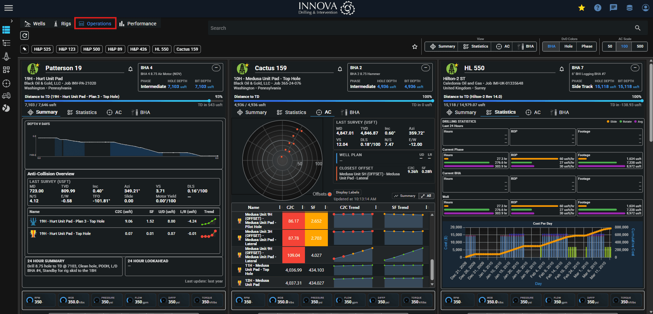Open the rig derrick icon in sidebar
Viewport: 653px width, 314px height.
click(6, 56)
